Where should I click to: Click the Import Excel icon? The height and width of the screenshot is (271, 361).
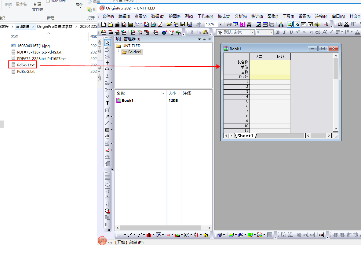coord(124,32)
